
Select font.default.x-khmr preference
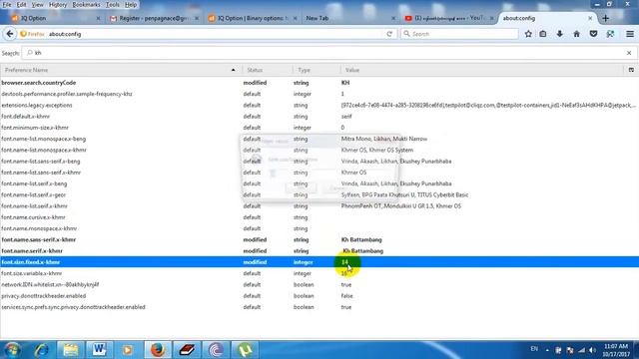319,117
